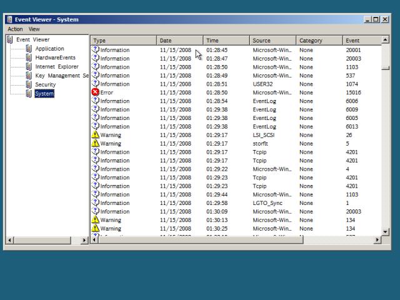Click the red Error icon of event 15016
The image size is (400, 300).
tap(95, 92)
